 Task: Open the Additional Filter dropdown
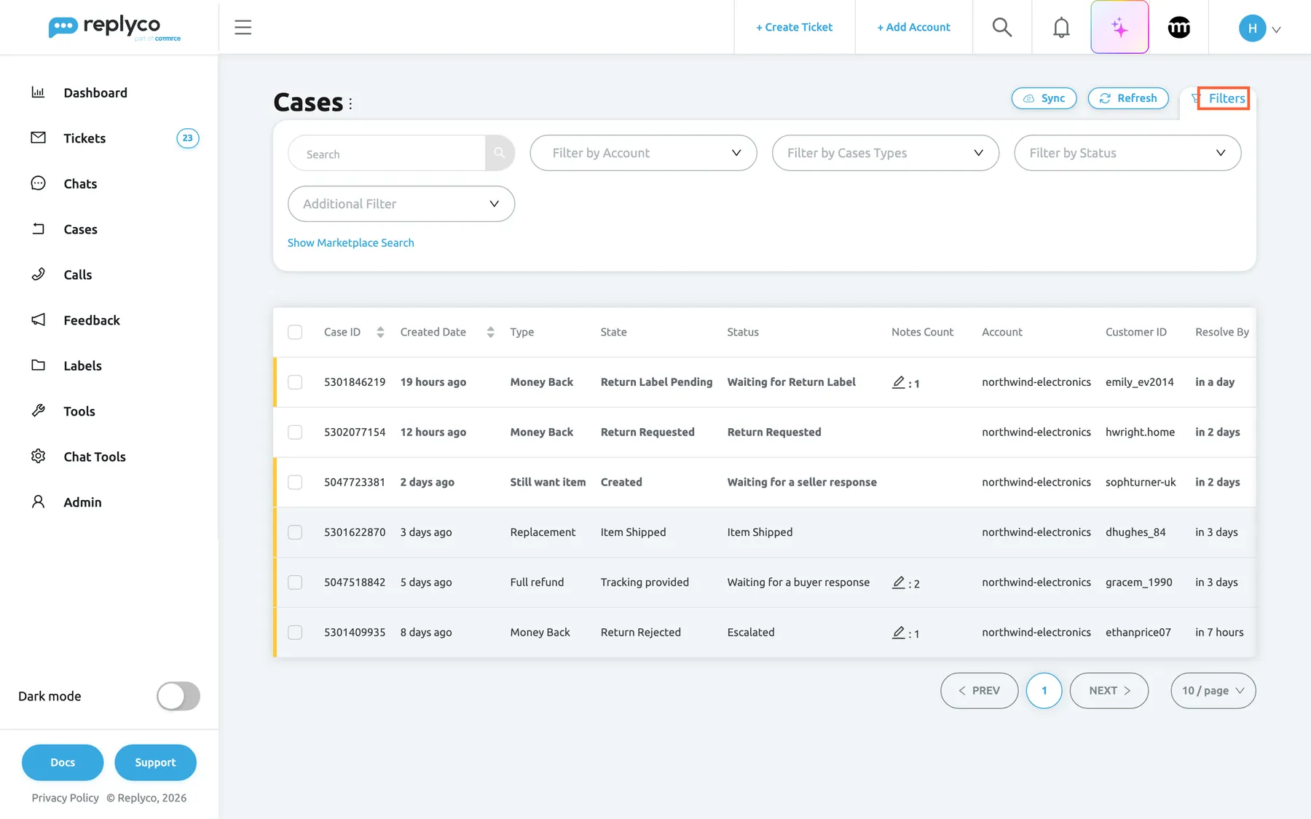click(x=401, y=204)
